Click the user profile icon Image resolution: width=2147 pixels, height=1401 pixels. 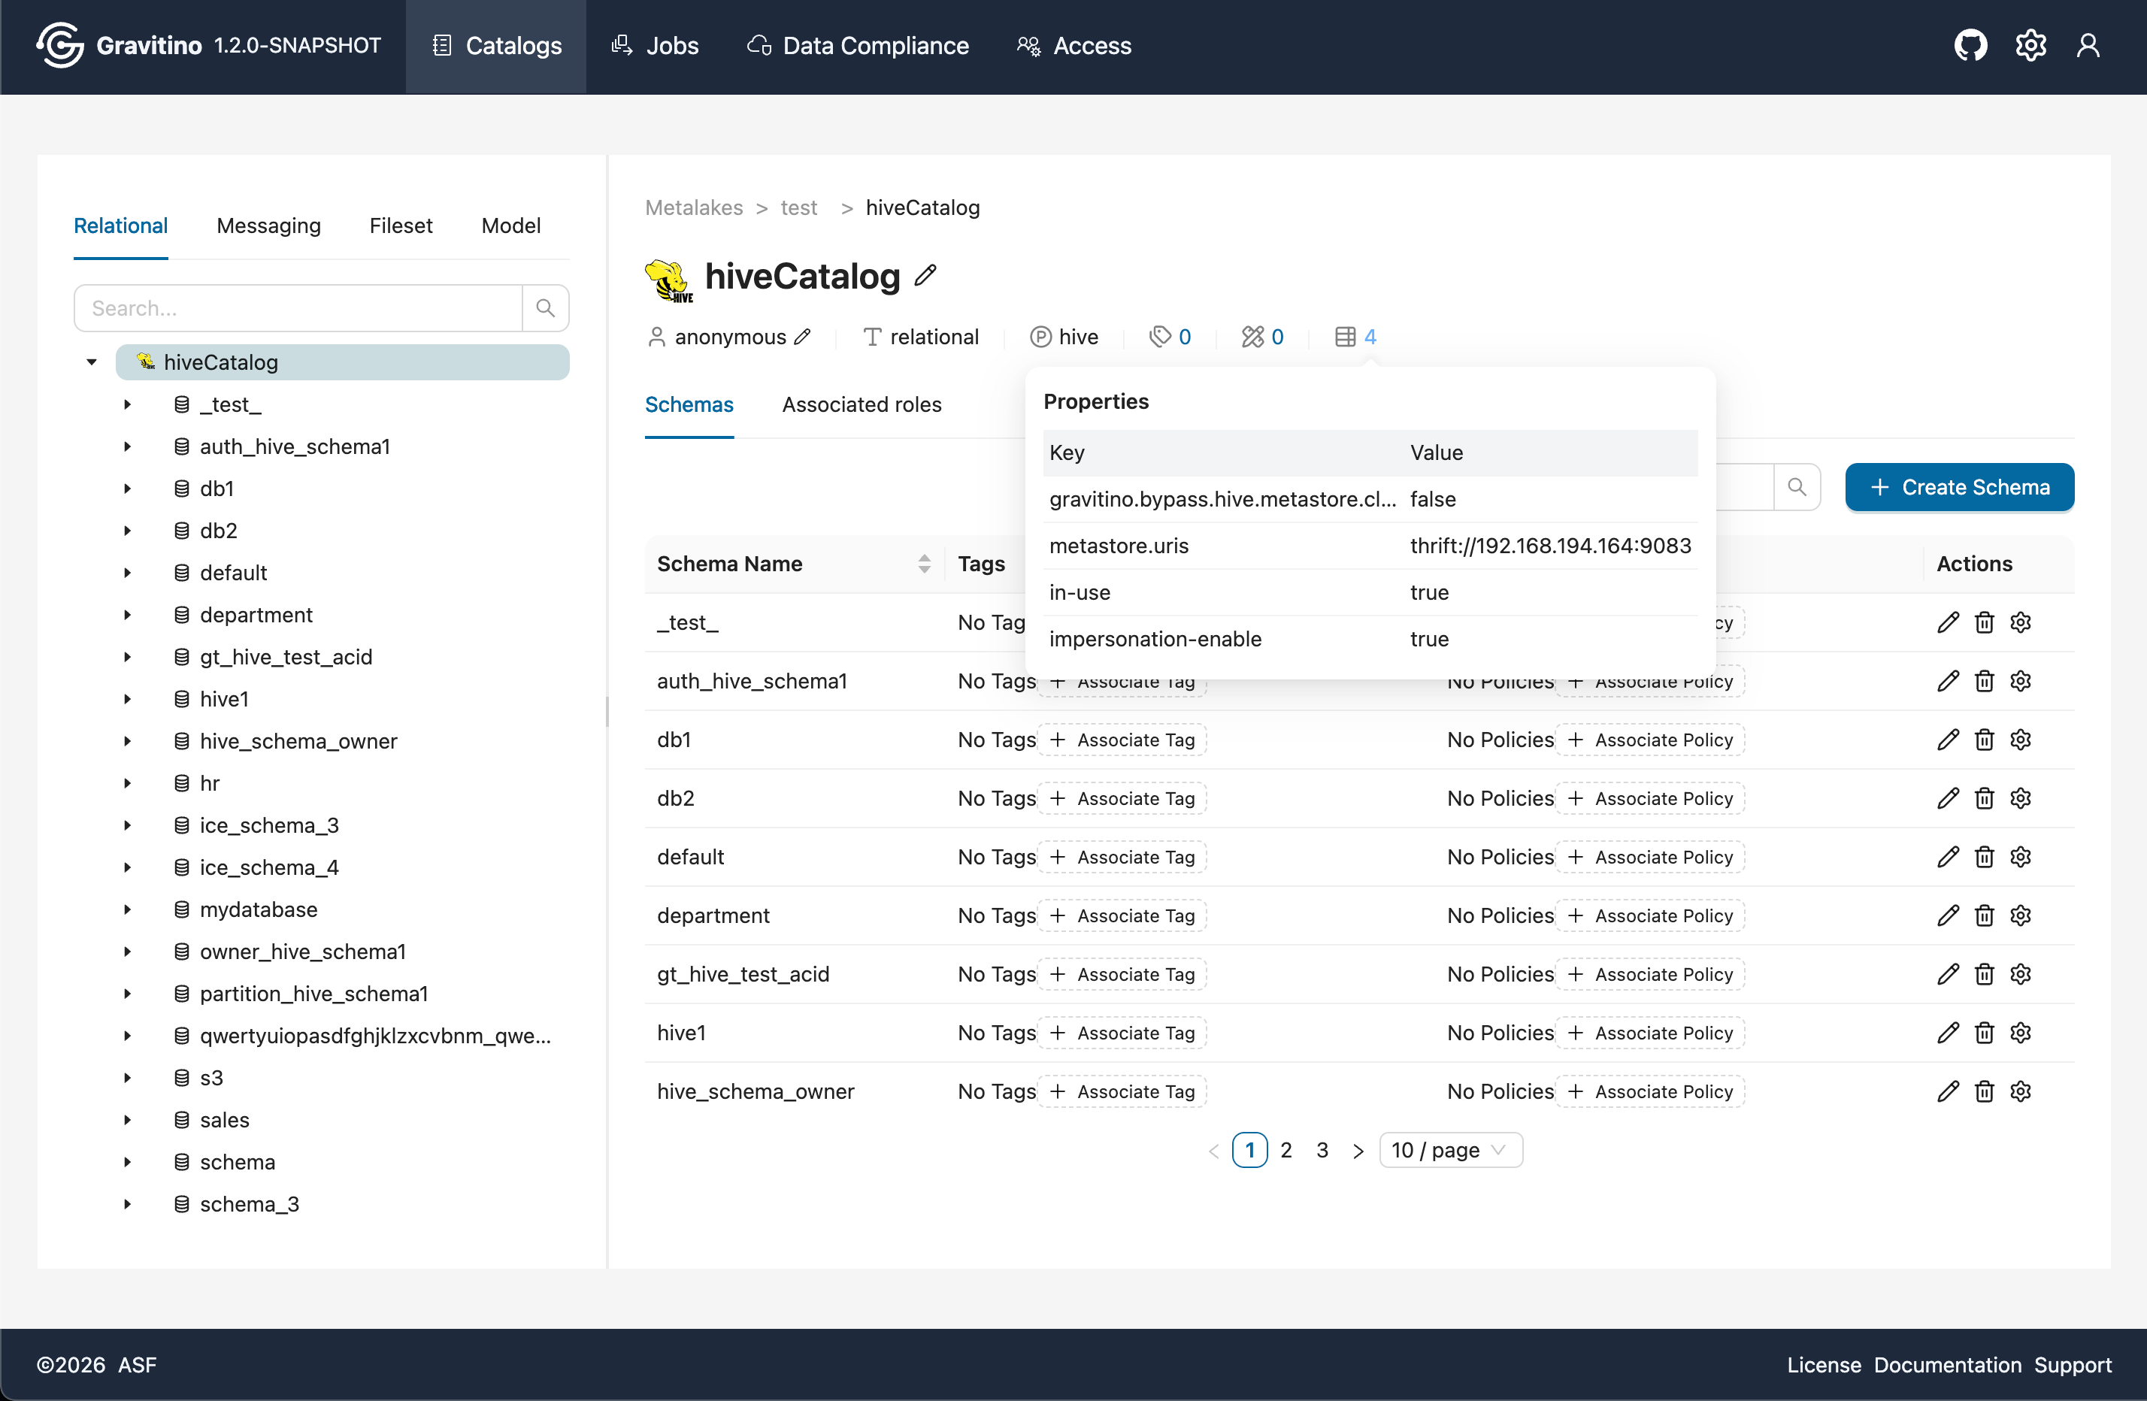coord(2088,45)
